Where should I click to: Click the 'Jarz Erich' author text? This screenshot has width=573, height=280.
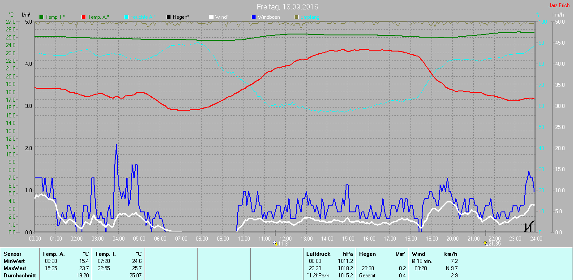coord(559,5)
